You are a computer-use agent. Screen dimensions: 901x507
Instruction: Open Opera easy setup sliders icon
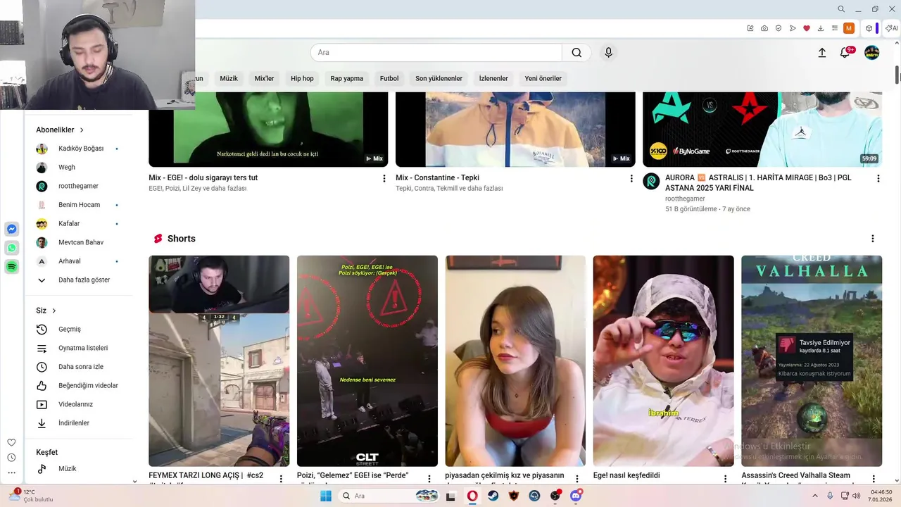point(835,28)
